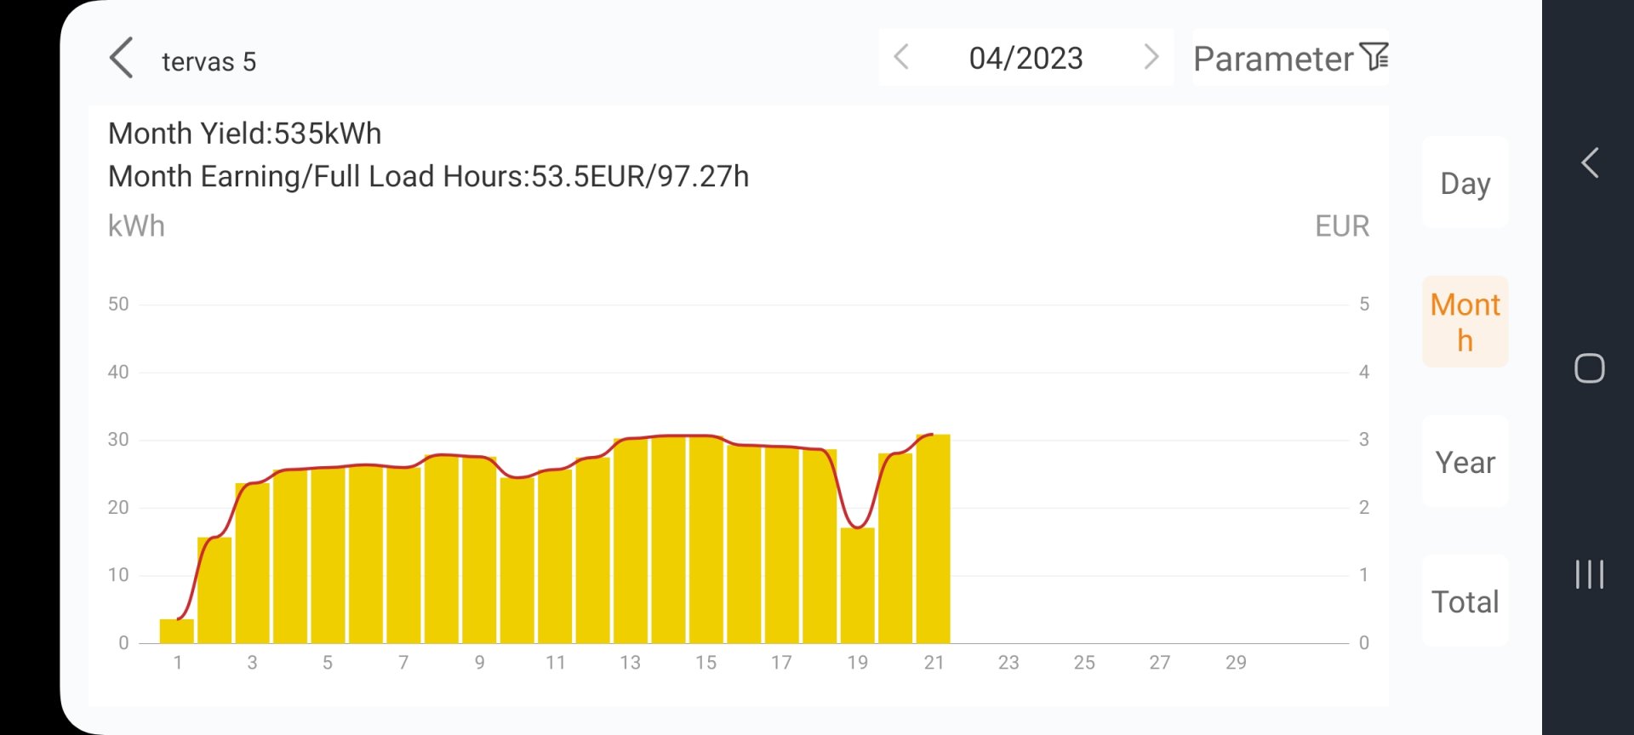Go to previous month arrow
1634x735 pixels.
click(901, 57)
